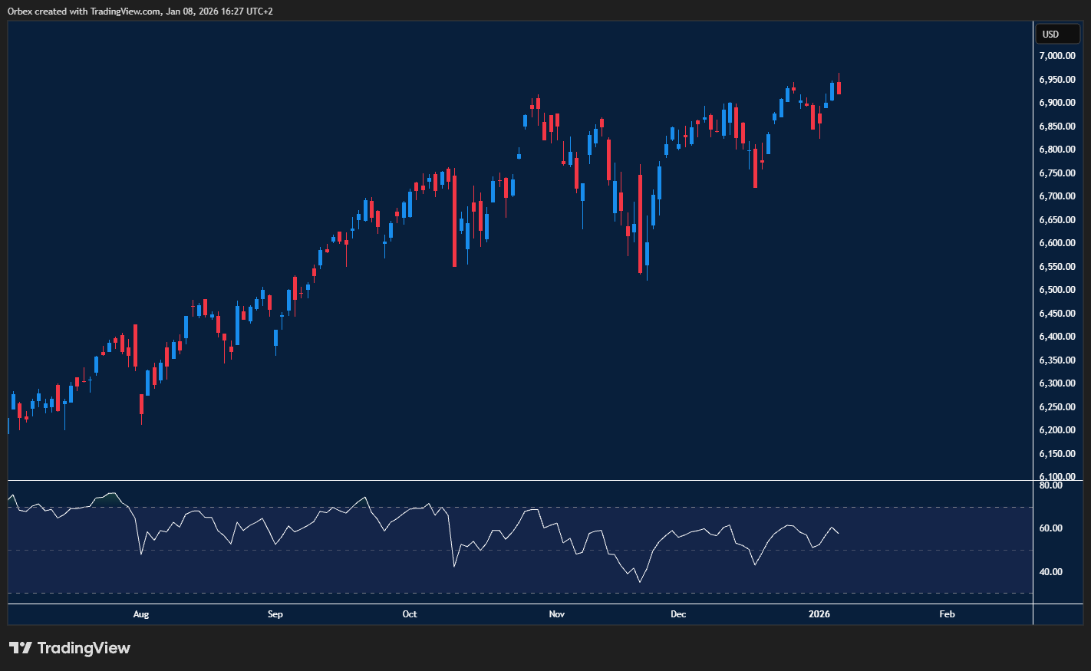
Task: Open the Nov label on the time axis
Action: pos(556,613)
